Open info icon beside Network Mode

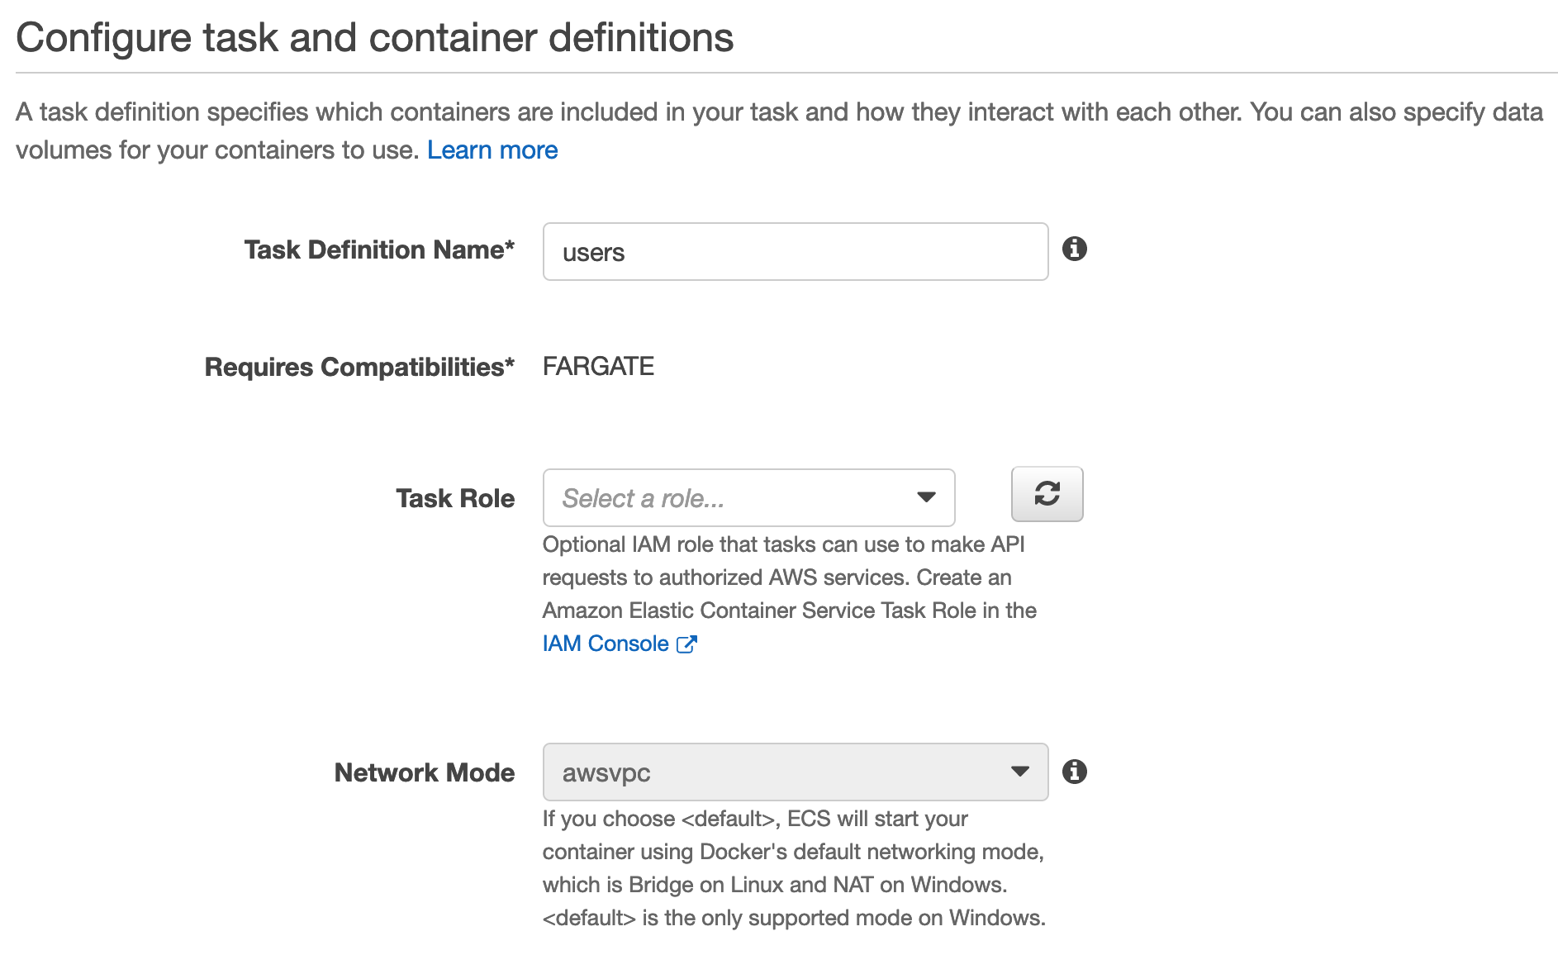[x=1075, y=772]
